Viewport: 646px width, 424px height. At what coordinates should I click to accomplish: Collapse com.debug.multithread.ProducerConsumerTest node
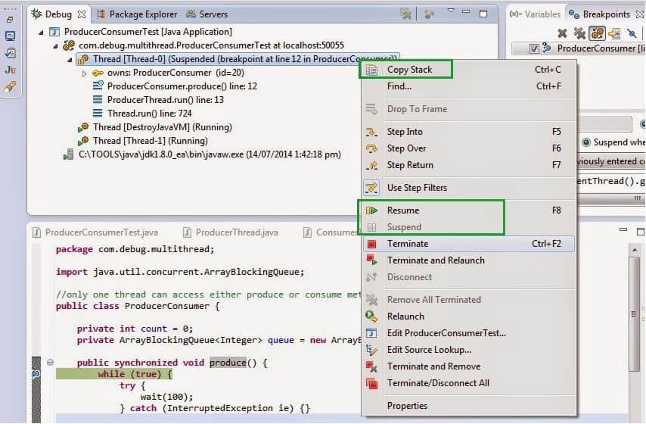[55, 45]
